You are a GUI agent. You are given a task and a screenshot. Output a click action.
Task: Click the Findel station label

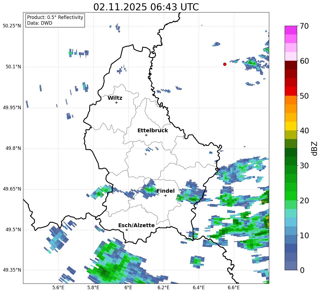pyautogui.click(x=166, y=191)
